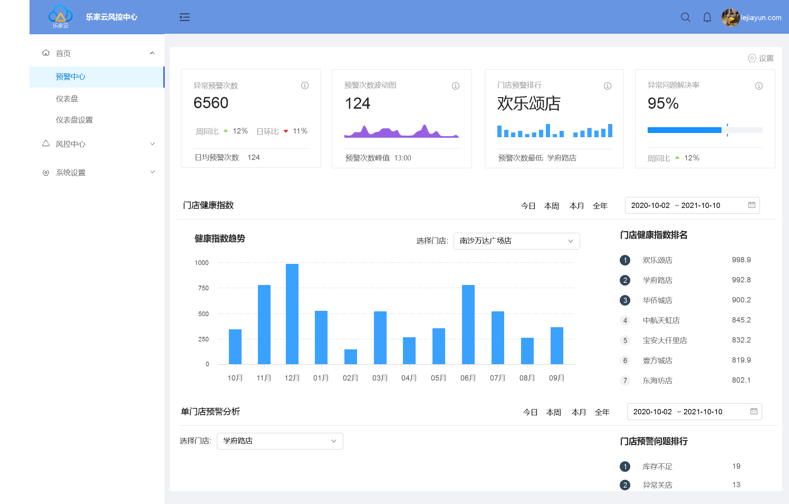Select 预警中心 in the sidebar

click(97, 77)
